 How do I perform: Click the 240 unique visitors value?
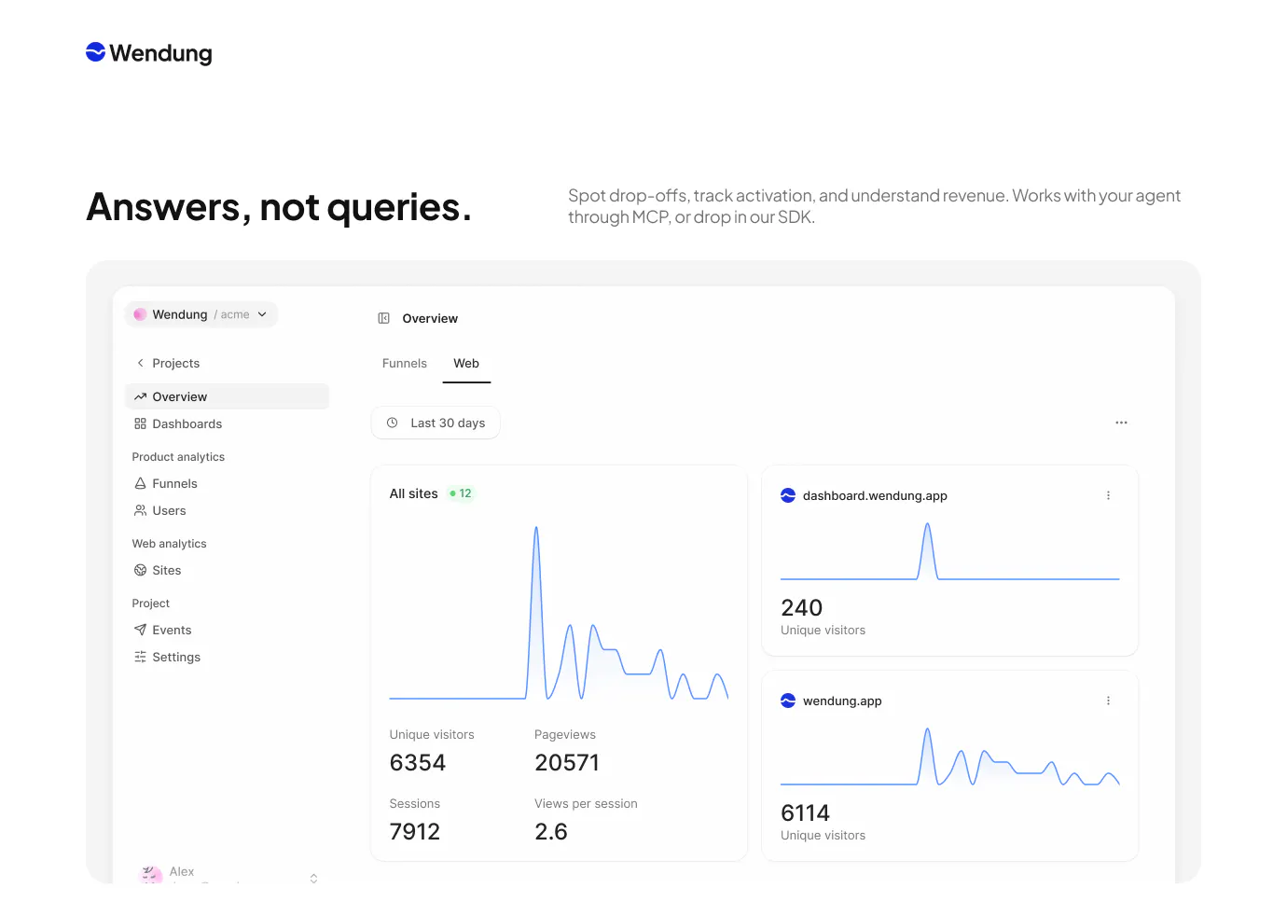(x=802, y=608)
